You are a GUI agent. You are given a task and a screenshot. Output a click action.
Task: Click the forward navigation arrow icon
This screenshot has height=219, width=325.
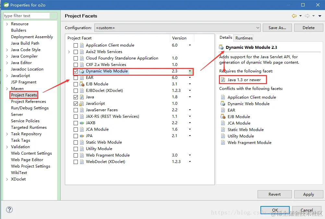pyautogui.click(x=307, y=16)
